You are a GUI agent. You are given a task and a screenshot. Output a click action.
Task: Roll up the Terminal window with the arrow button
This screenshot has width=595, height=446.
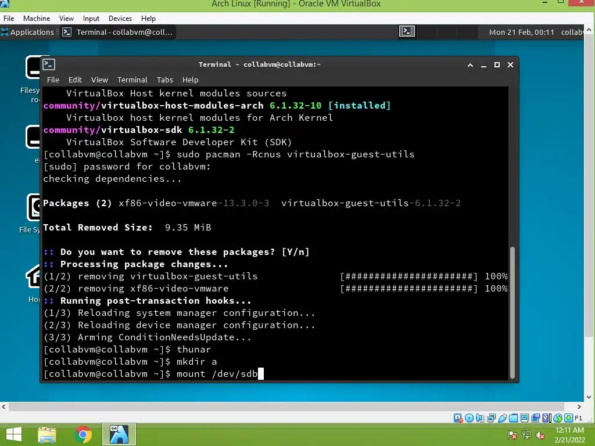tap(470, 65)
